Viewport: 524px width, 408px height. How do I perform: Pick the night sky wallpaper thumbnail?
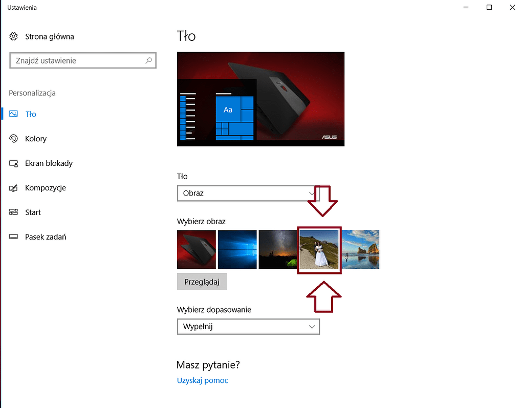(x=278, y=250)
